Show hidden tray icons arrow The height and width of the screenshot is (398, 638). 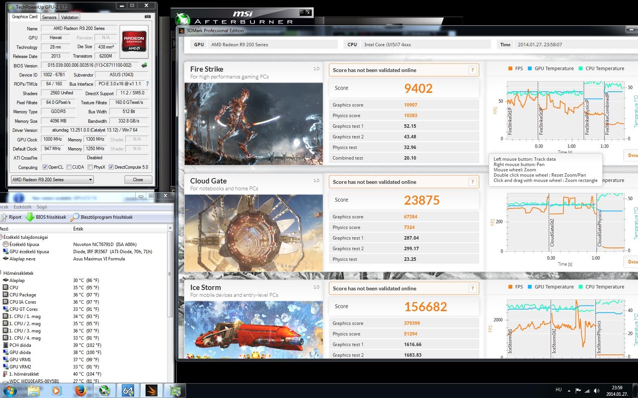[569, 390]
